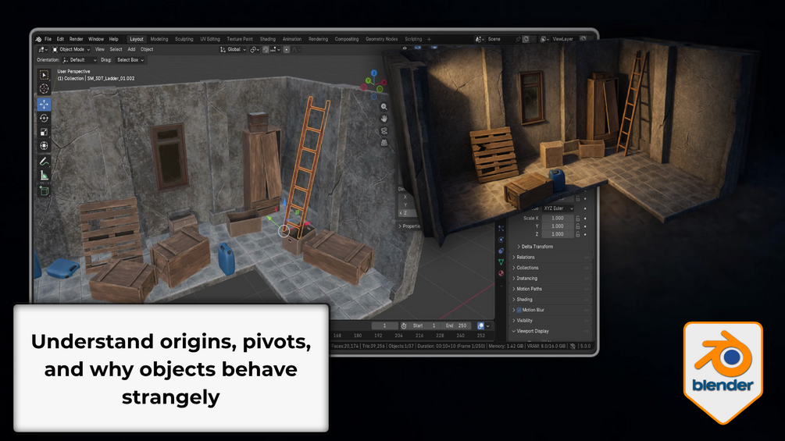
Task: Select the Annotate tool
Action: [x=44, y=162]
